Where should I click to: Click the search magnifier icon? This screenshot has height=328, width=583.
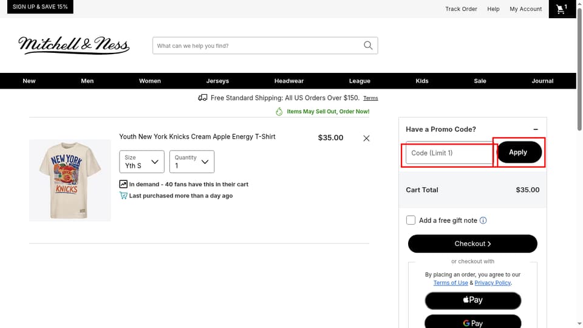pyautogui.click(x=368, y=46)
